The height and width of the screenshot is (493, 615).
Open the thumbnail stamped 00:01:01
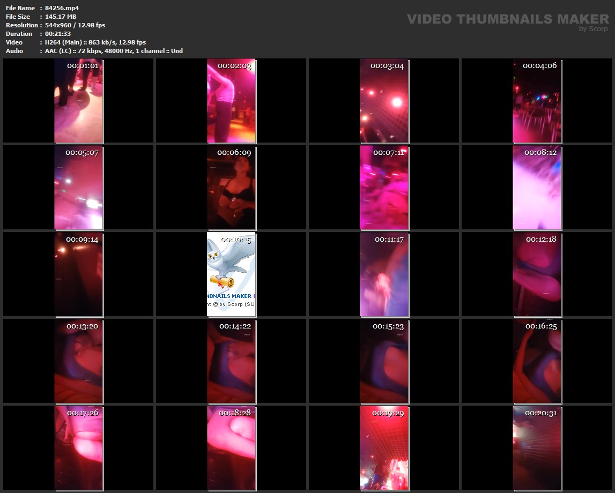(79, 101)
